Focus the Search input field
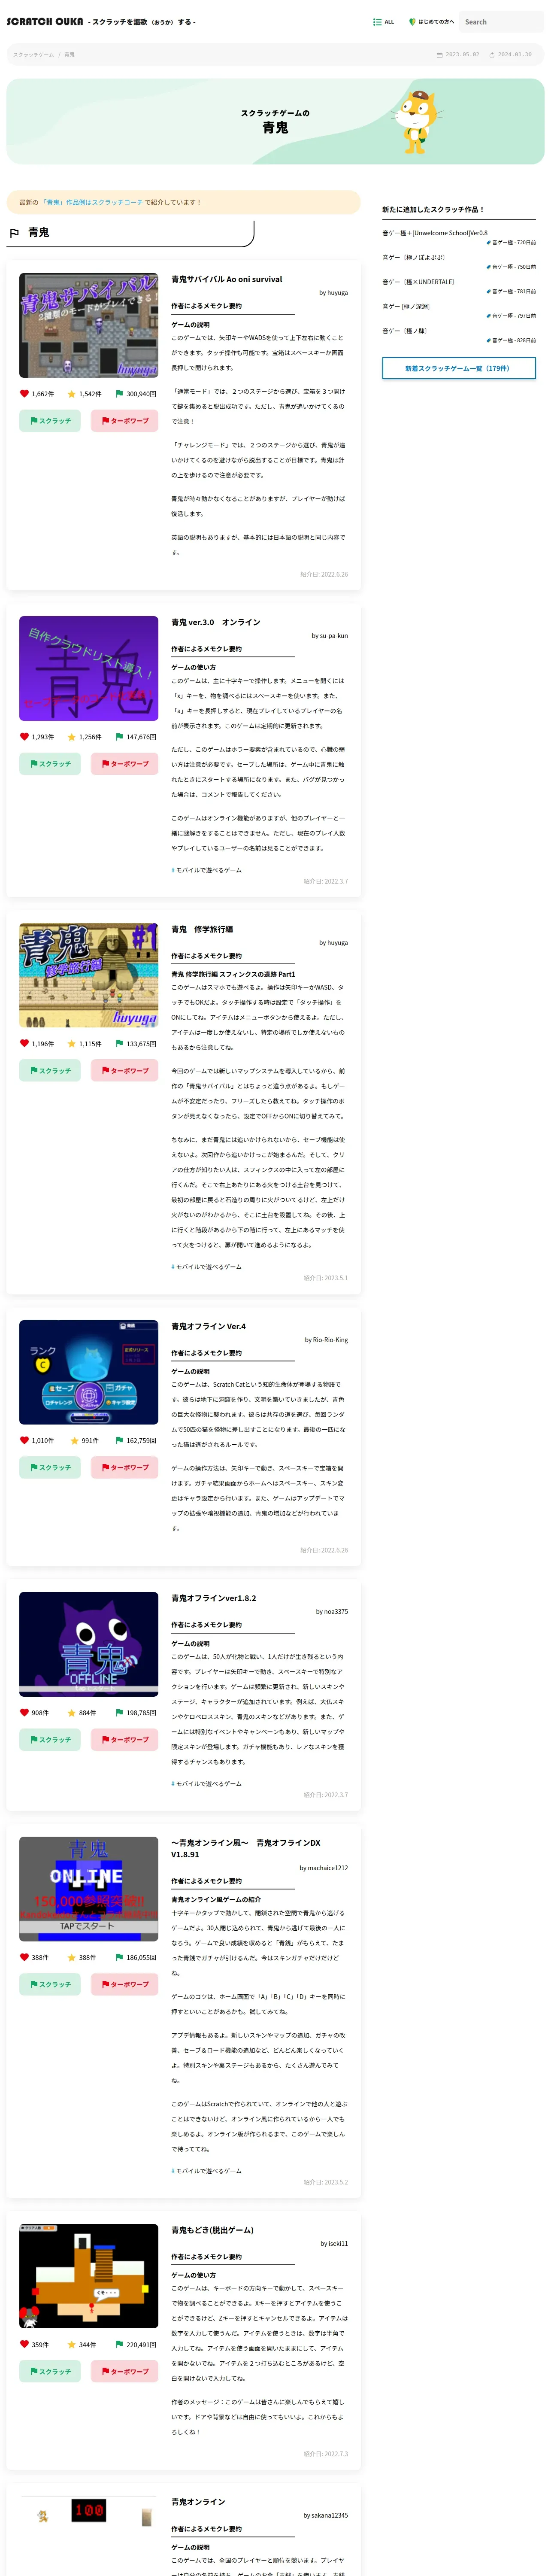This screenshot has height=2576, width=551. pos(503,22)
